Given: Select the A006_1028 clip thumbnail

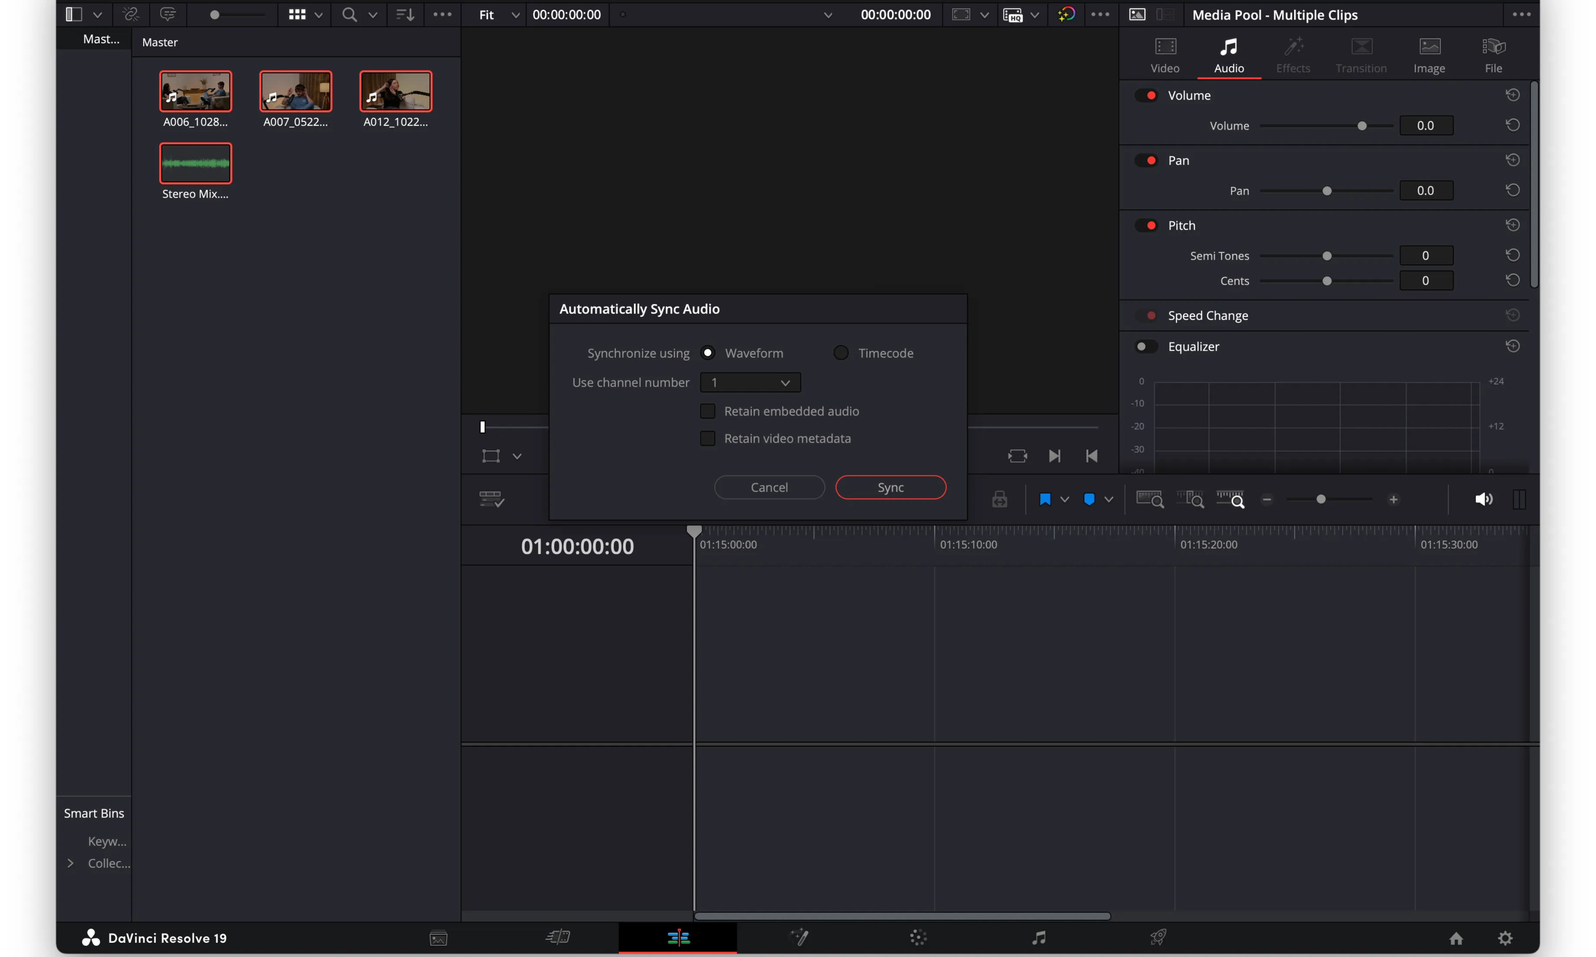Looking at the screenshot, I should click(x=196, y=91).
